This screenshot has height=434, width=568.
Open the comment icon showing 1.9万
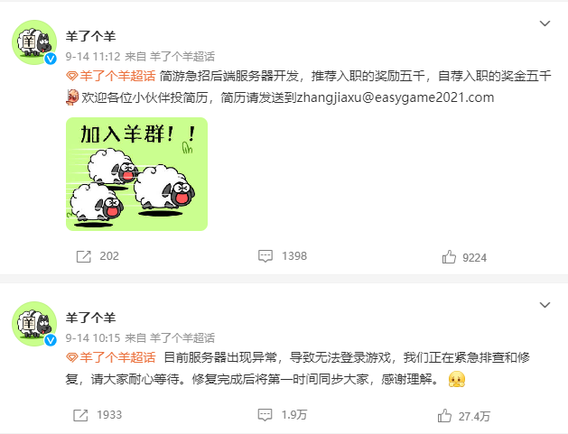(265, 415)
